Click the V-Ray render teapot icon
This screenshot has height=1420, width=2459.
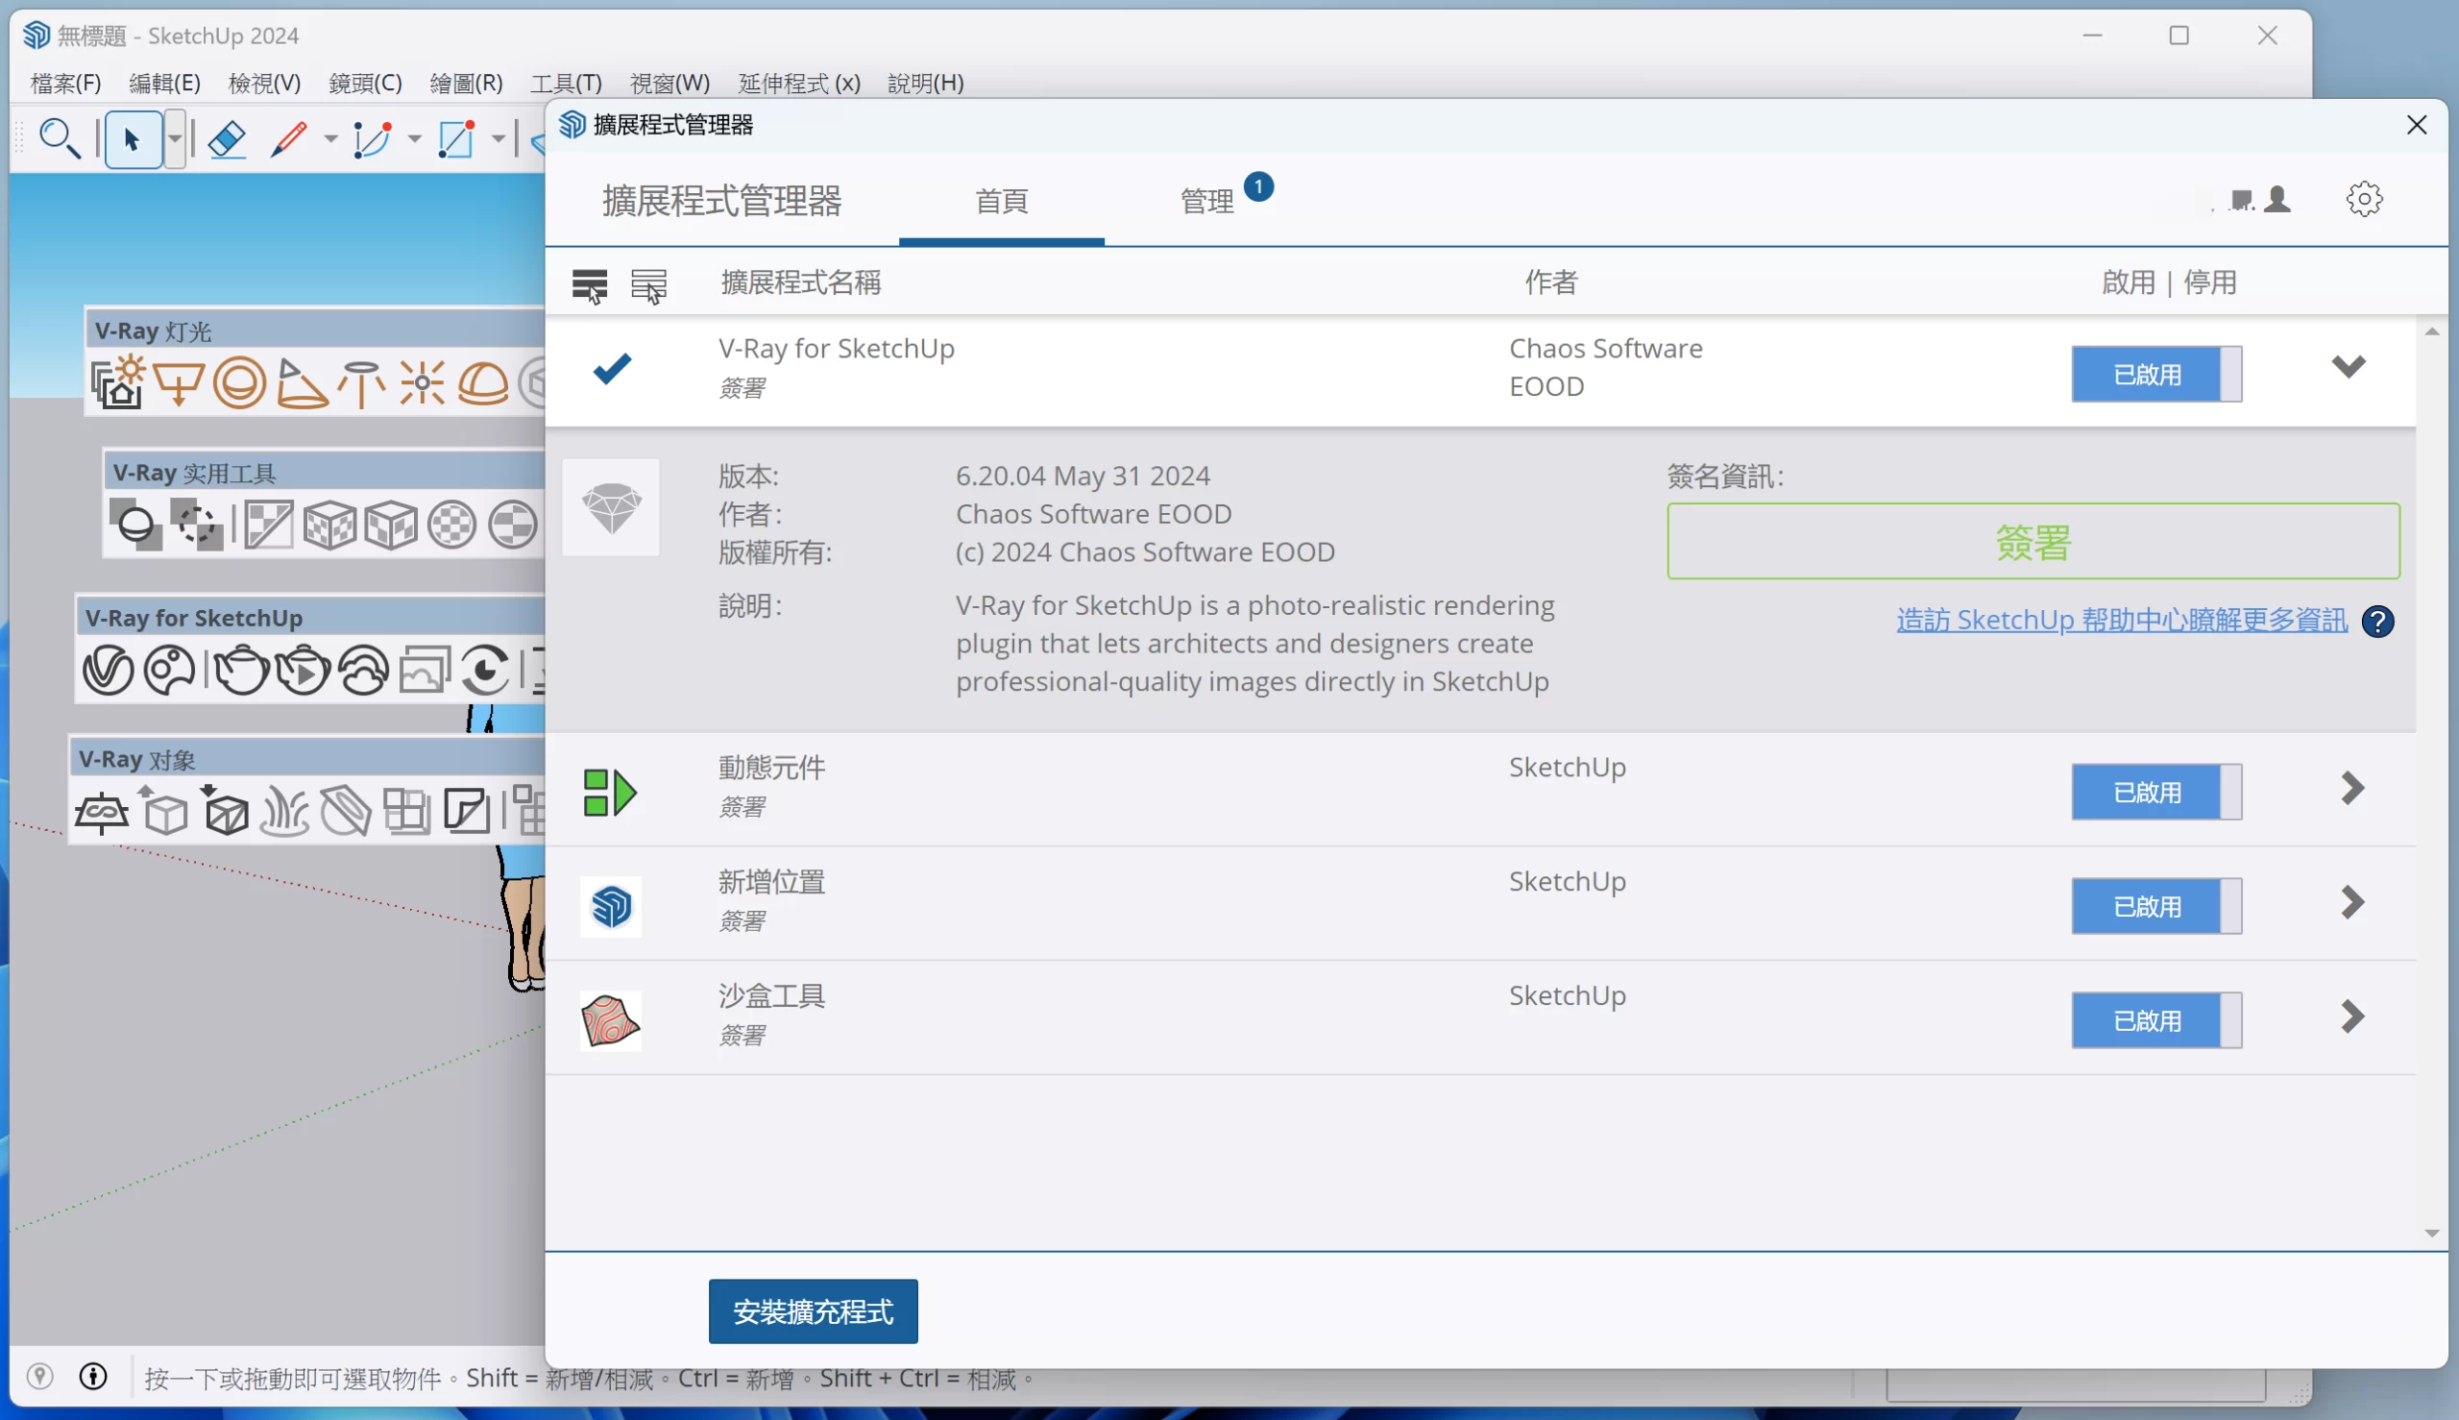[241, 670]
